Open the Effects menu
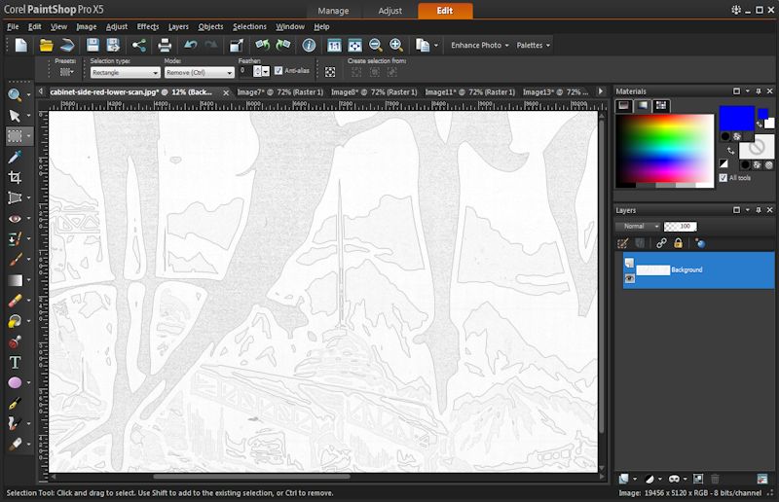Image resolution: width=779 pixels, height=502 pixels. point(147,26)
